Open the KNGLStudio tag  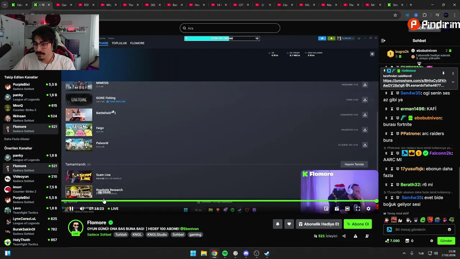coord(157,235)
